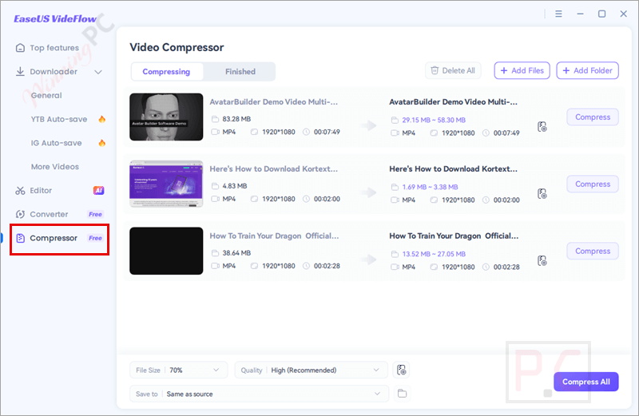Switch to the Compressing tab
Image resolution: width=639 pixels, height=416 pixels.
166,72
